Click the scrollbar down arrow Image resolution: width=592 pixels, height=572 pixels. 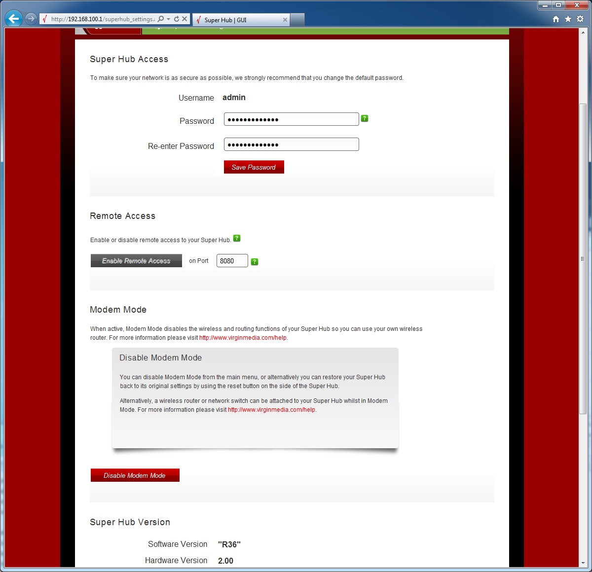(583, 563)
